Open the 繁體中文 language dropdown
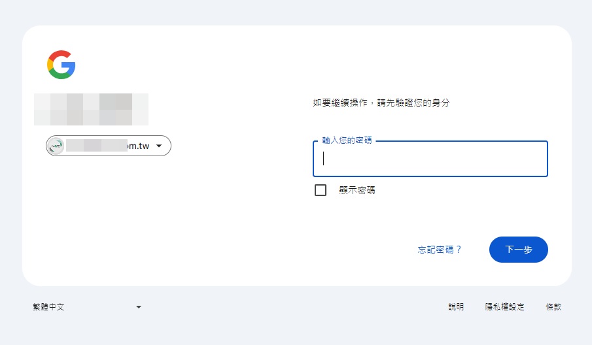 coord(87,307)
